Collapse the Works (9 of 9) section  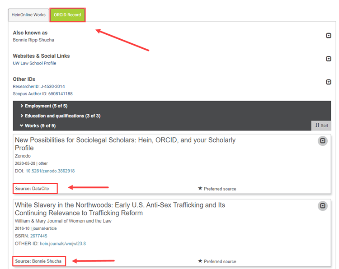38,126
